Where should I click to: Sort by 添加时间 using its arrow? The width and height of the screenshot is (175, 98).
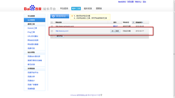[142, 22]
